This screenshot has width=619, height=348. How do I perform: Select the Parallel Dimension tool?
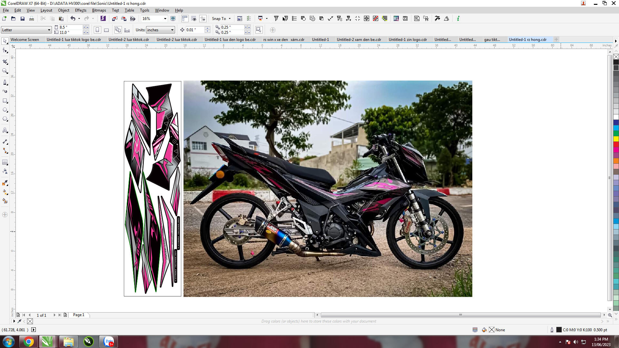tap(5, 142)
